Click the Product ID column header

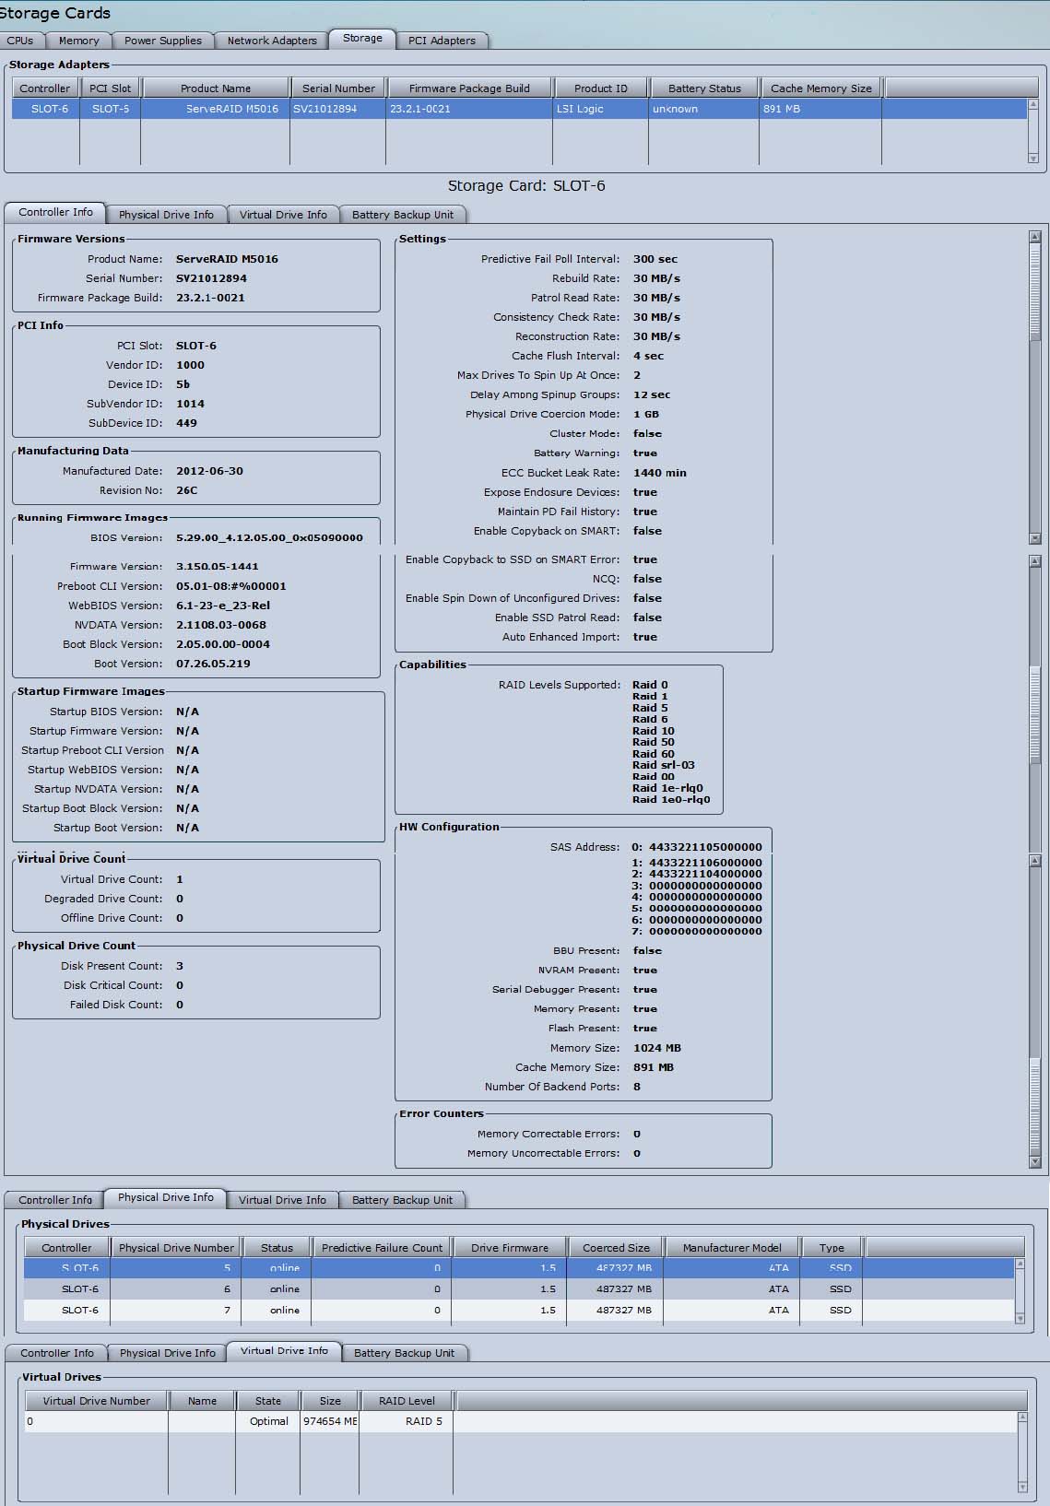600,88
